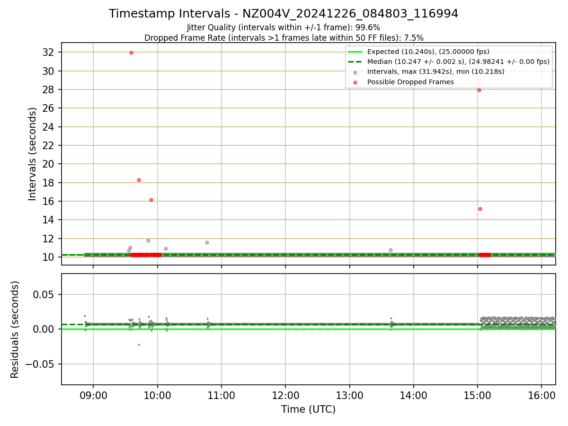The width and height of the screenshot is (568, 426).
Task: Click the 'Residuals (seconds)' y-axis label
Action: 15,329
